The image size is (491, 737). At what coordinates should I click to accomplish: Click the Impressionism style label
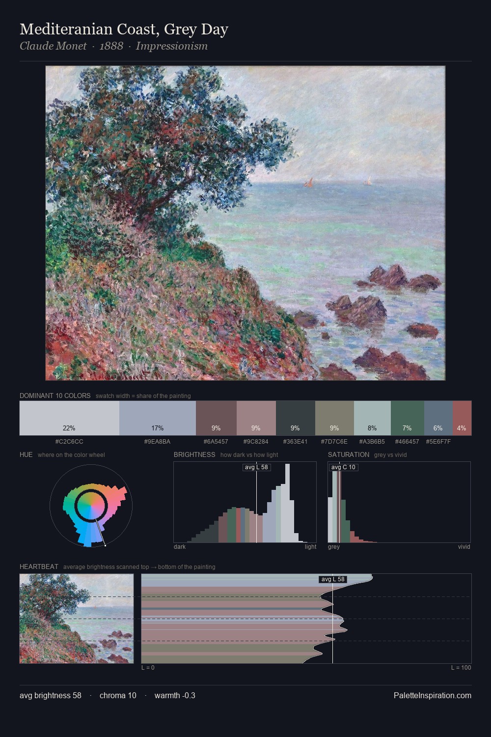[172, 46]
